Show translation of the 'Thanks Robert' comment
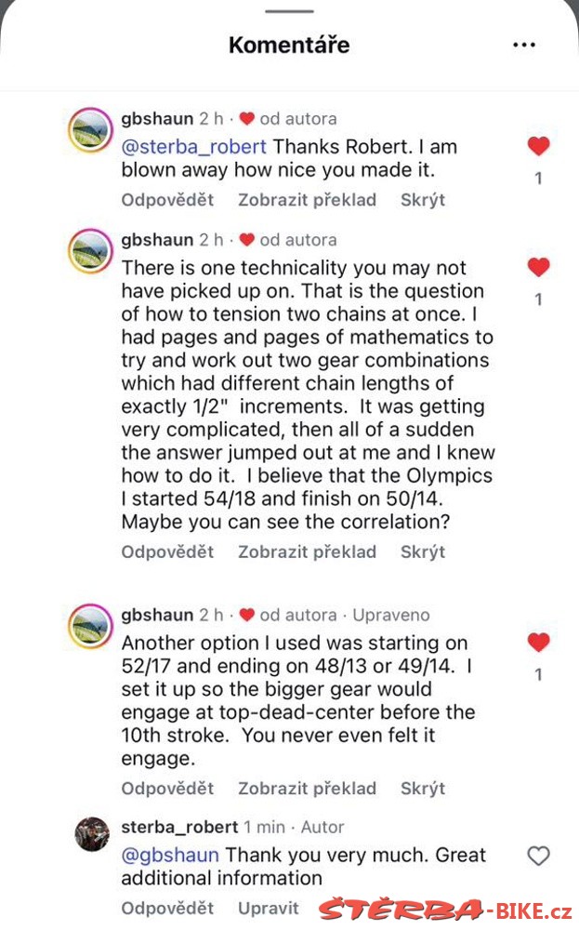This screenshot has width=579, height=930. coord(307,200)
